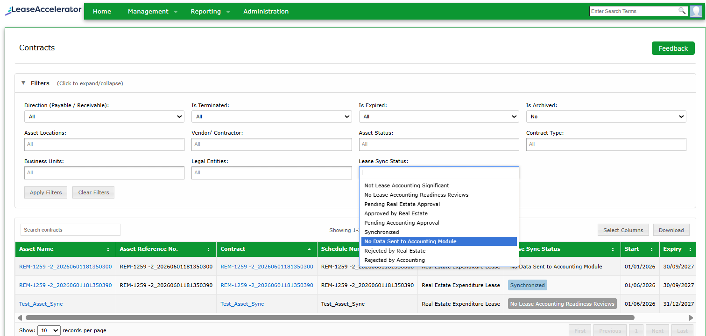Collapse the Filters section triangle

[x=23, y=83]
